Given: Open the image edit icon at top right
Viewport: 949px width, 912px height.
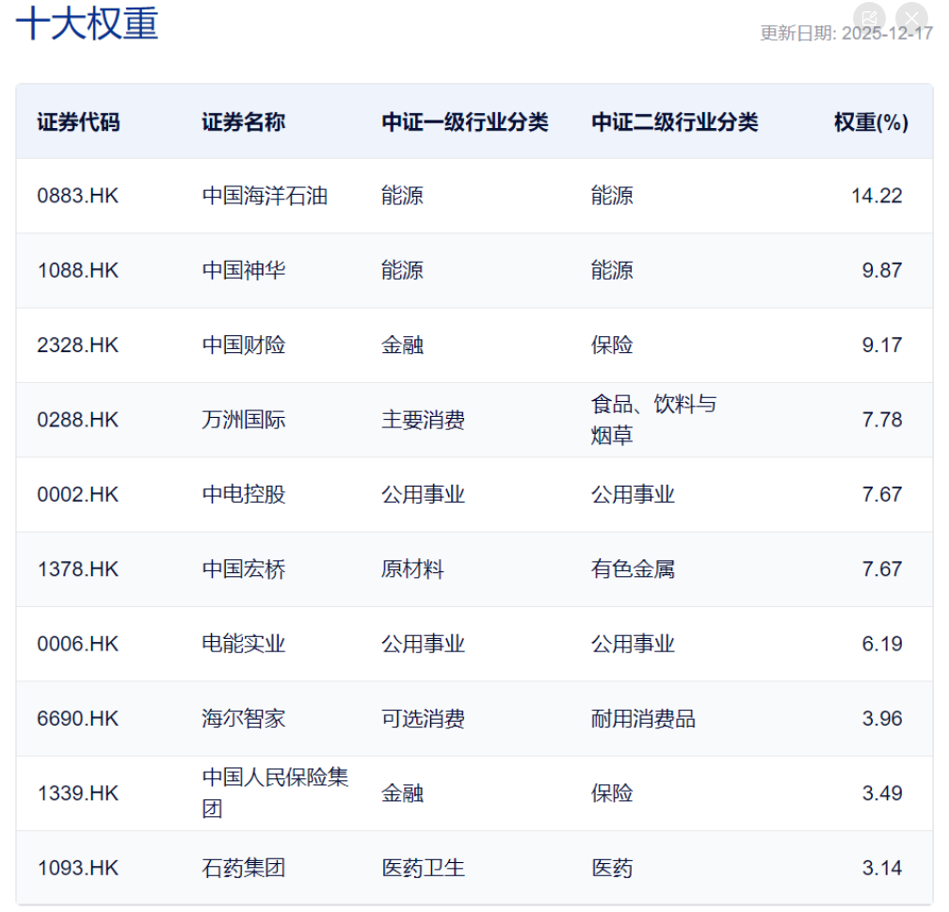Looking at the screenshot, I should [869, 18].
